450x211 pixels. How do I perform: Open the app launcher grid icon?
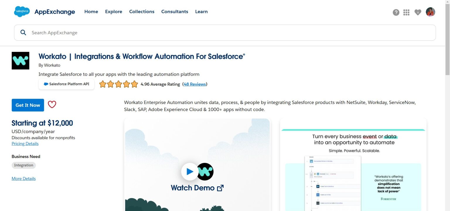(406, 12)
